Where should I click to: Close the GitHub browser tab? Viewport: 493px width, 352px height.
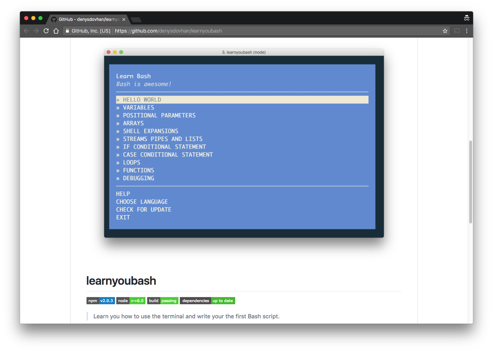click(124, 19)
